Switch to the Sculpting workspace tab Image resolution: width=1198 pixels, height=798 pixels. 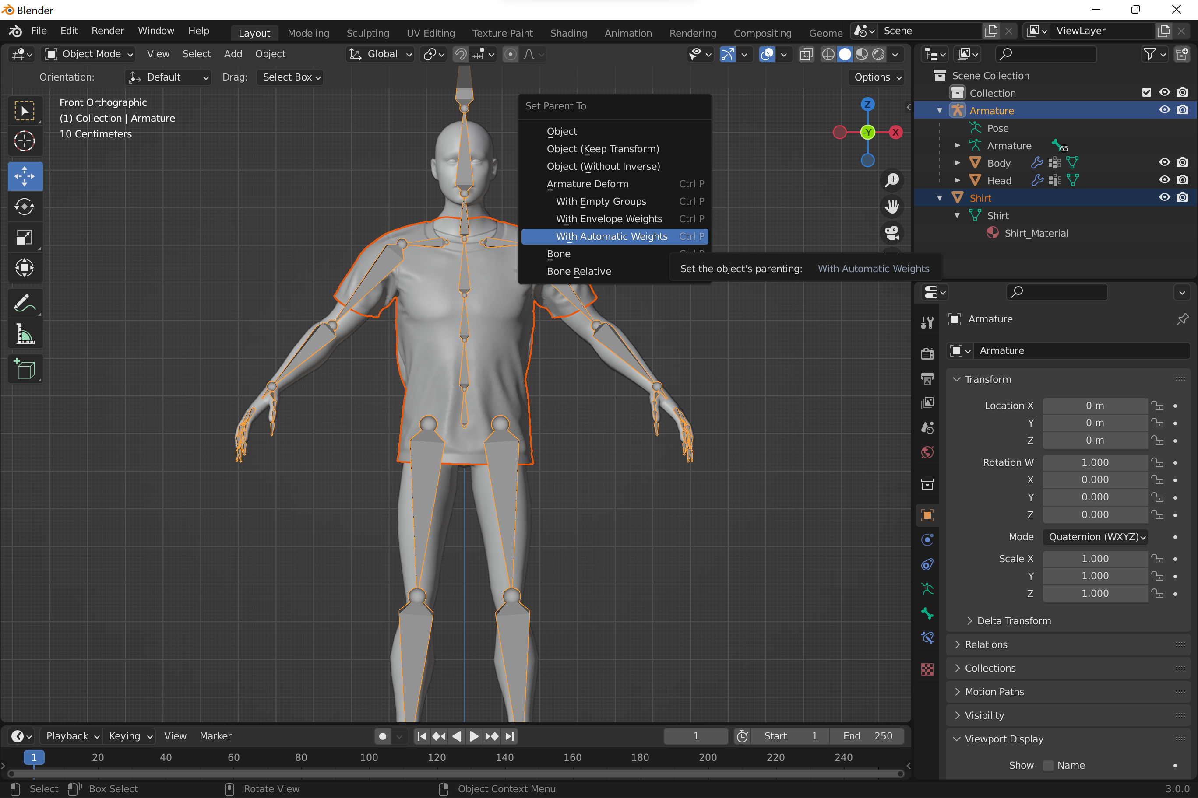367,33
